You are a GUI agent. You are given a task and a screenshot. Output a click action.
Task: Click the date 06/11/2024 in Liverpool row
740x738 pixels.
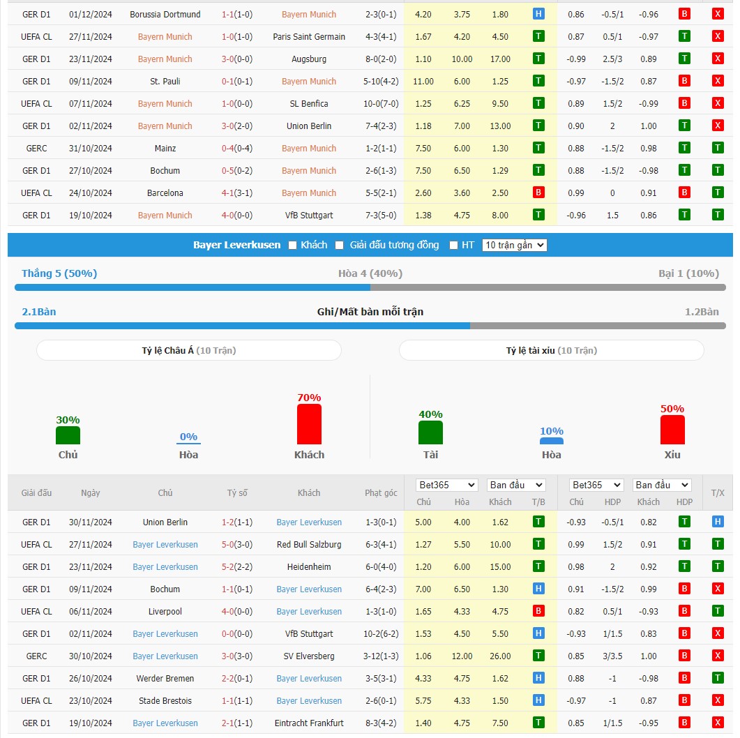coord(91,612)
